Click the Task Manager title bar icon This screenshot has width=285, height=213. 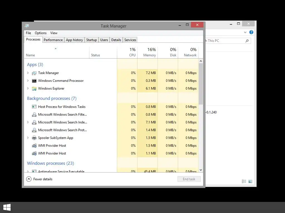point(27,26)
